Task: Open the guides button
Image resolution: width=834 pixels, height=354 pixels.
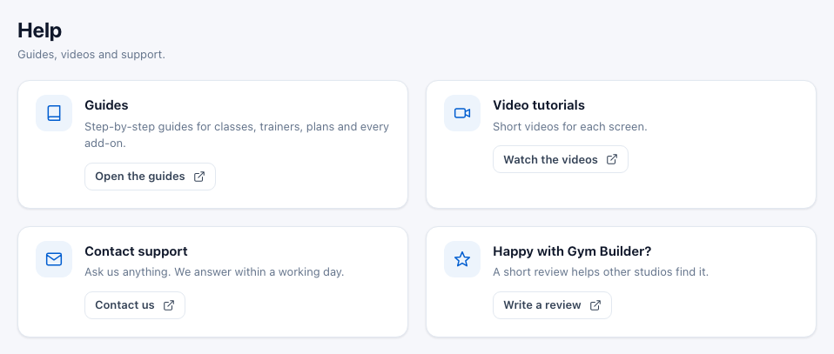Action: 150,177
